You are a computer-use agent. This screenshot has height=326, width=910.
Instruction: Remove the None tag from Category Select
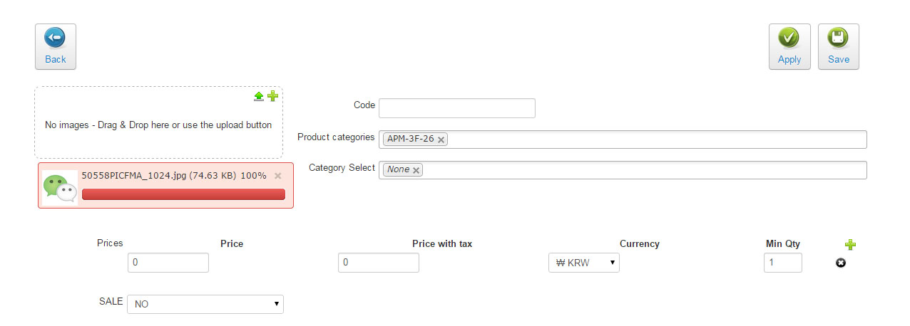[x=416, y=170]
